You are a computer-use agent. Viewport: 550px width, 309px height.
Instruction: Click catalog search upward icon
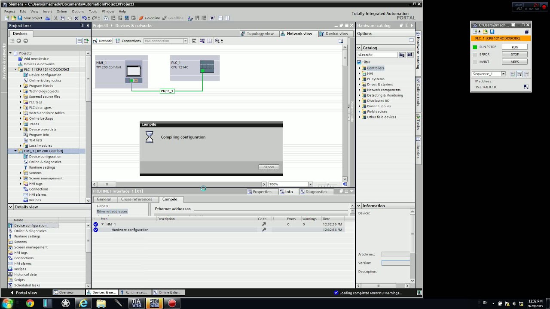(410, 55)
